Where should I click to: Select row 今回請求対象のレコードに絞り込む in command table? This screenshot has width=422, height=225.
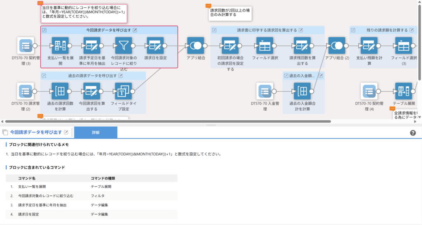91,196
